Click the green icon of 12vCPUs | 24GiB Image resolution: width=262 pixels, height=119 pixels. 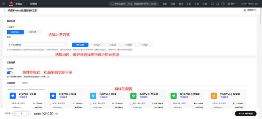pyautogui.click(x=174, y=96)
